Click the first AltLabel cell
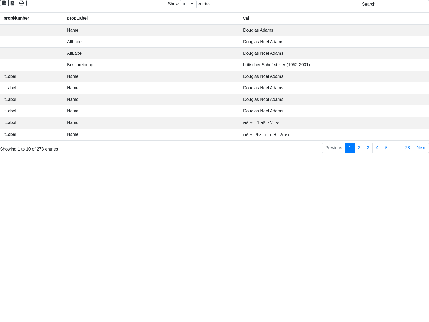 point(75,42)
